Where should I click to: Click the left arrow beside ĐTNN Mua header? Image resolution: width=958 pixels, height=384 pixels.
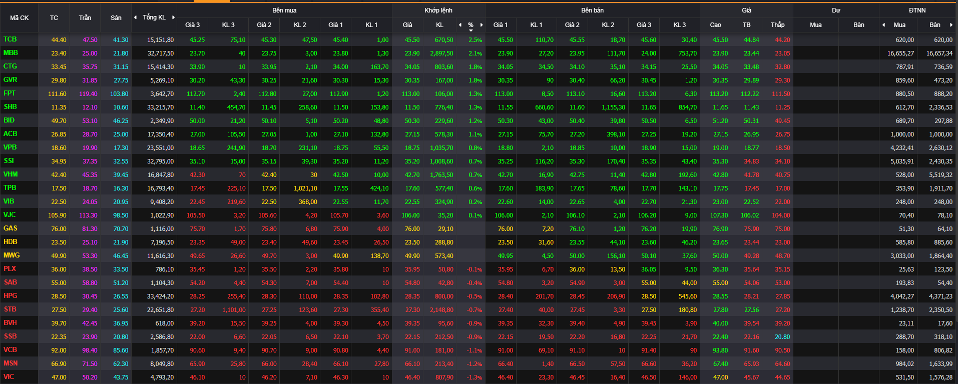coord(883,25)
